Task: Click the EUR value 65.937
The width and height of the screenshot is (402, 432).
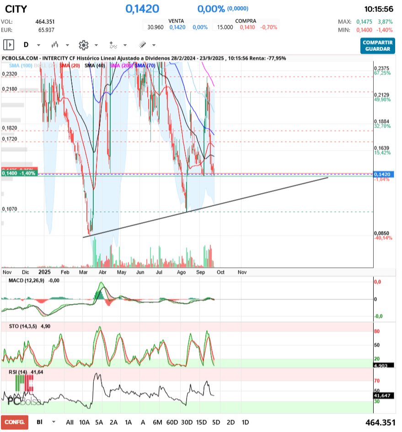Action: click(46, 30)
